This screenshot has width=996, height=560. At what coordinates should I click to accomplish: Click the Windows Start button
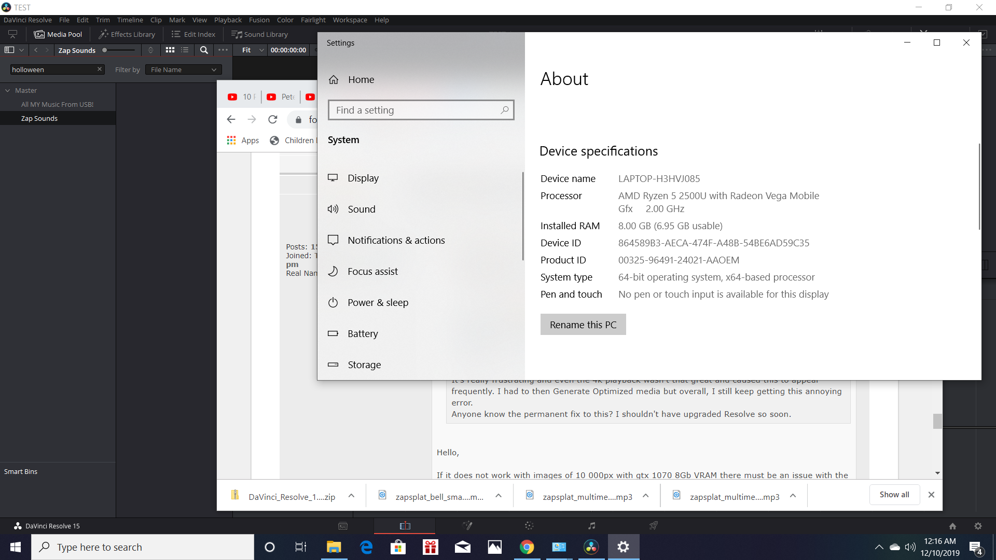coord(16,547)
